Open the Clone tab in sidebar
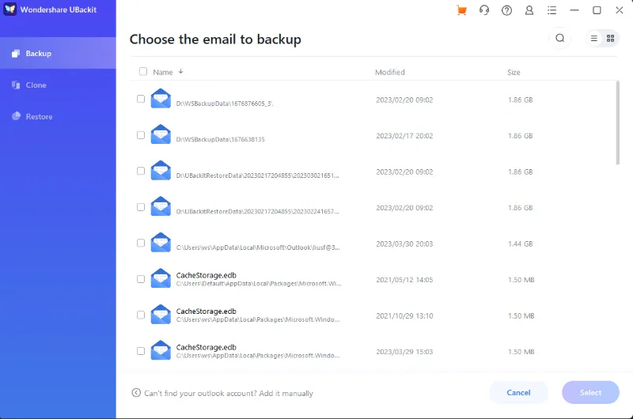The image size is (633, 419). 36,85
